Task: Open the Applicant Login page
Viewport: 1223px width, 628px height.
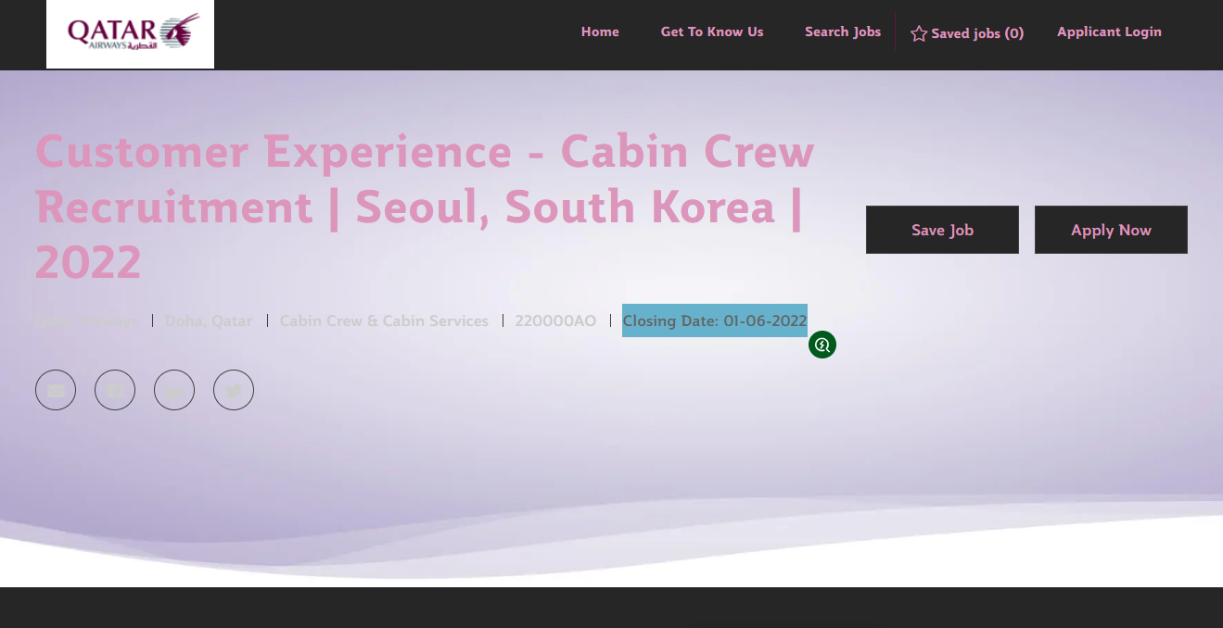Action: [x=1109, y=31]
